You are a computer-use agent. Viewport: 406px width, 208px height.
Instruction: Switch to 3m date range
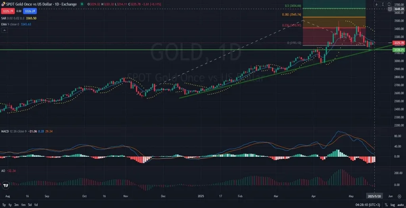(x=17, y=205)
